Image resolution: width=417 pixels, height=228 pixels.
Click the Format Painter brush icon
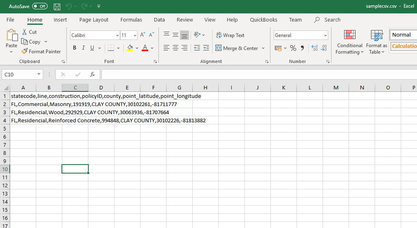pos(24,52)
